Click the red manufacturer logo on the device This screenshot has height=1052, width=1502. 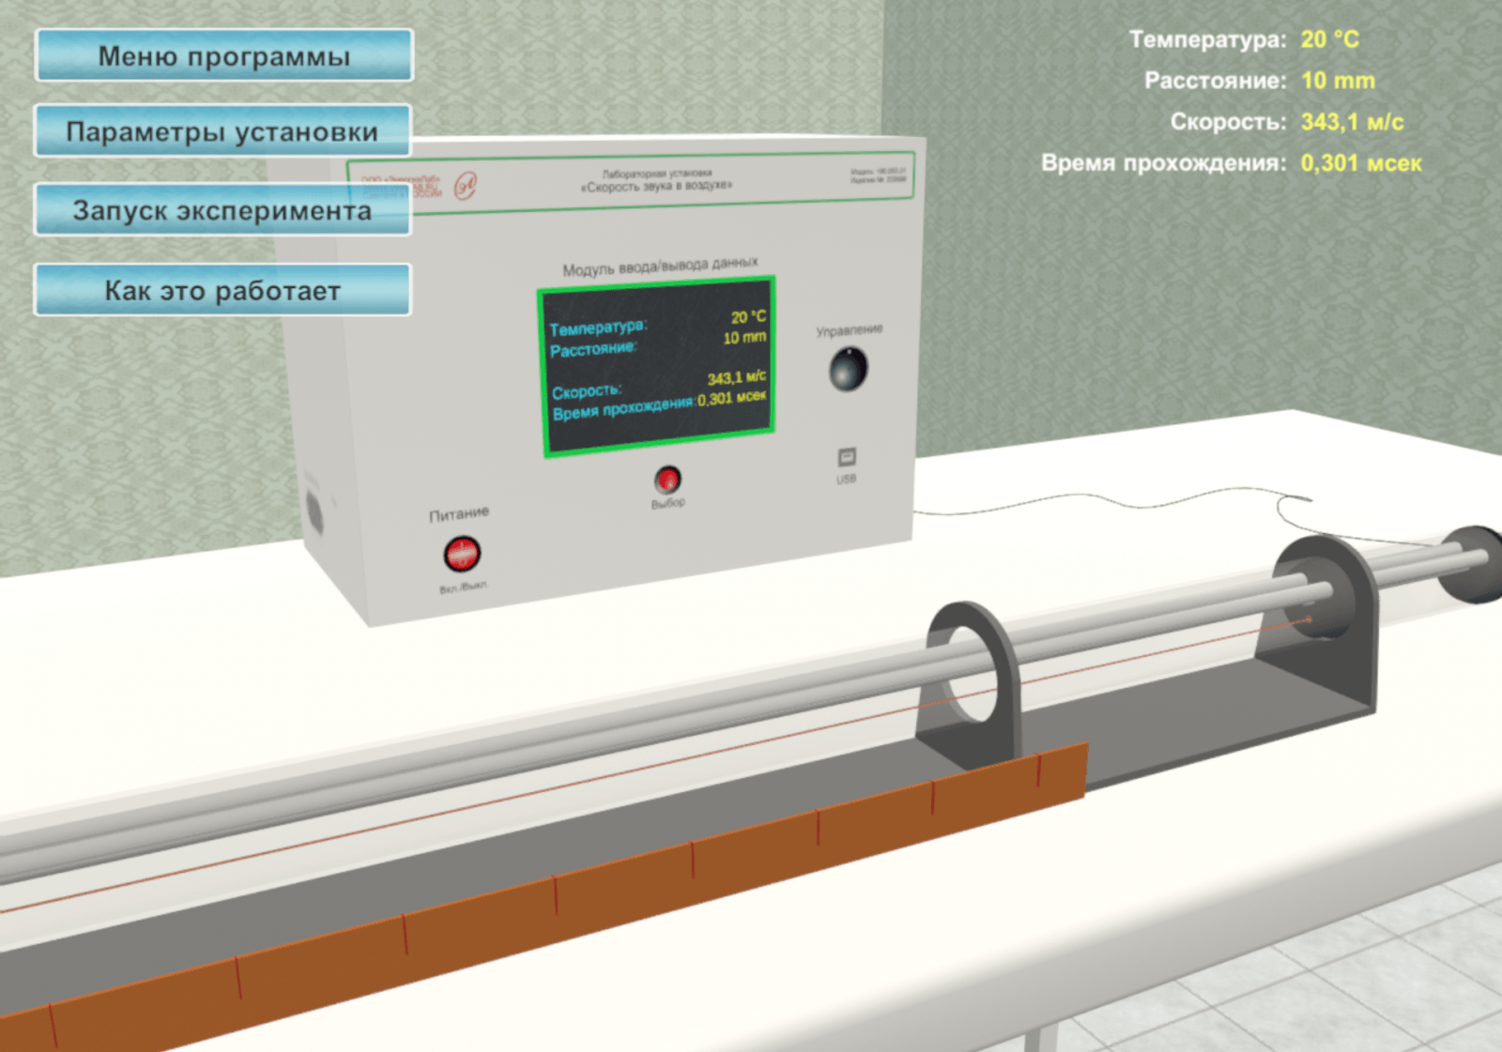pos(466,186)
